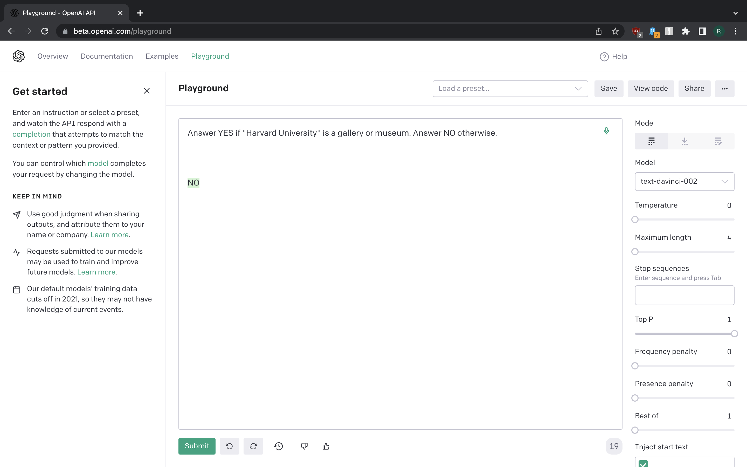Expand the text-davinci-002 model dropdown
This screenshot has height=467, width=747.
point(684,181)
